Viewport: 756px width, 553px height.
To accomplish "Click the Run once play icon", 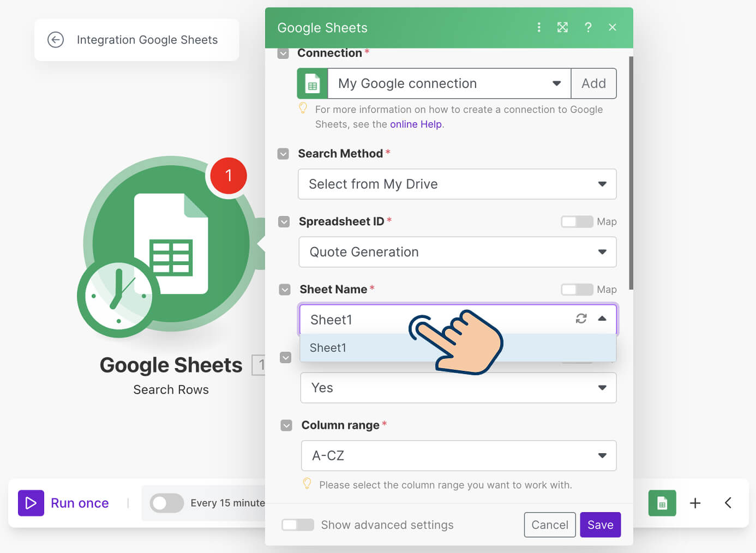I will pos(31,503).
